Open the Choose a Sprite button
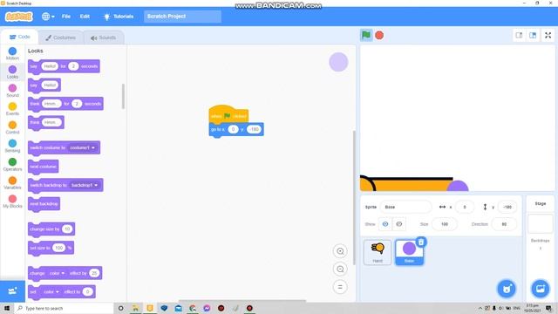This screenshot has width=558, height=314. [x=507, y=289]
